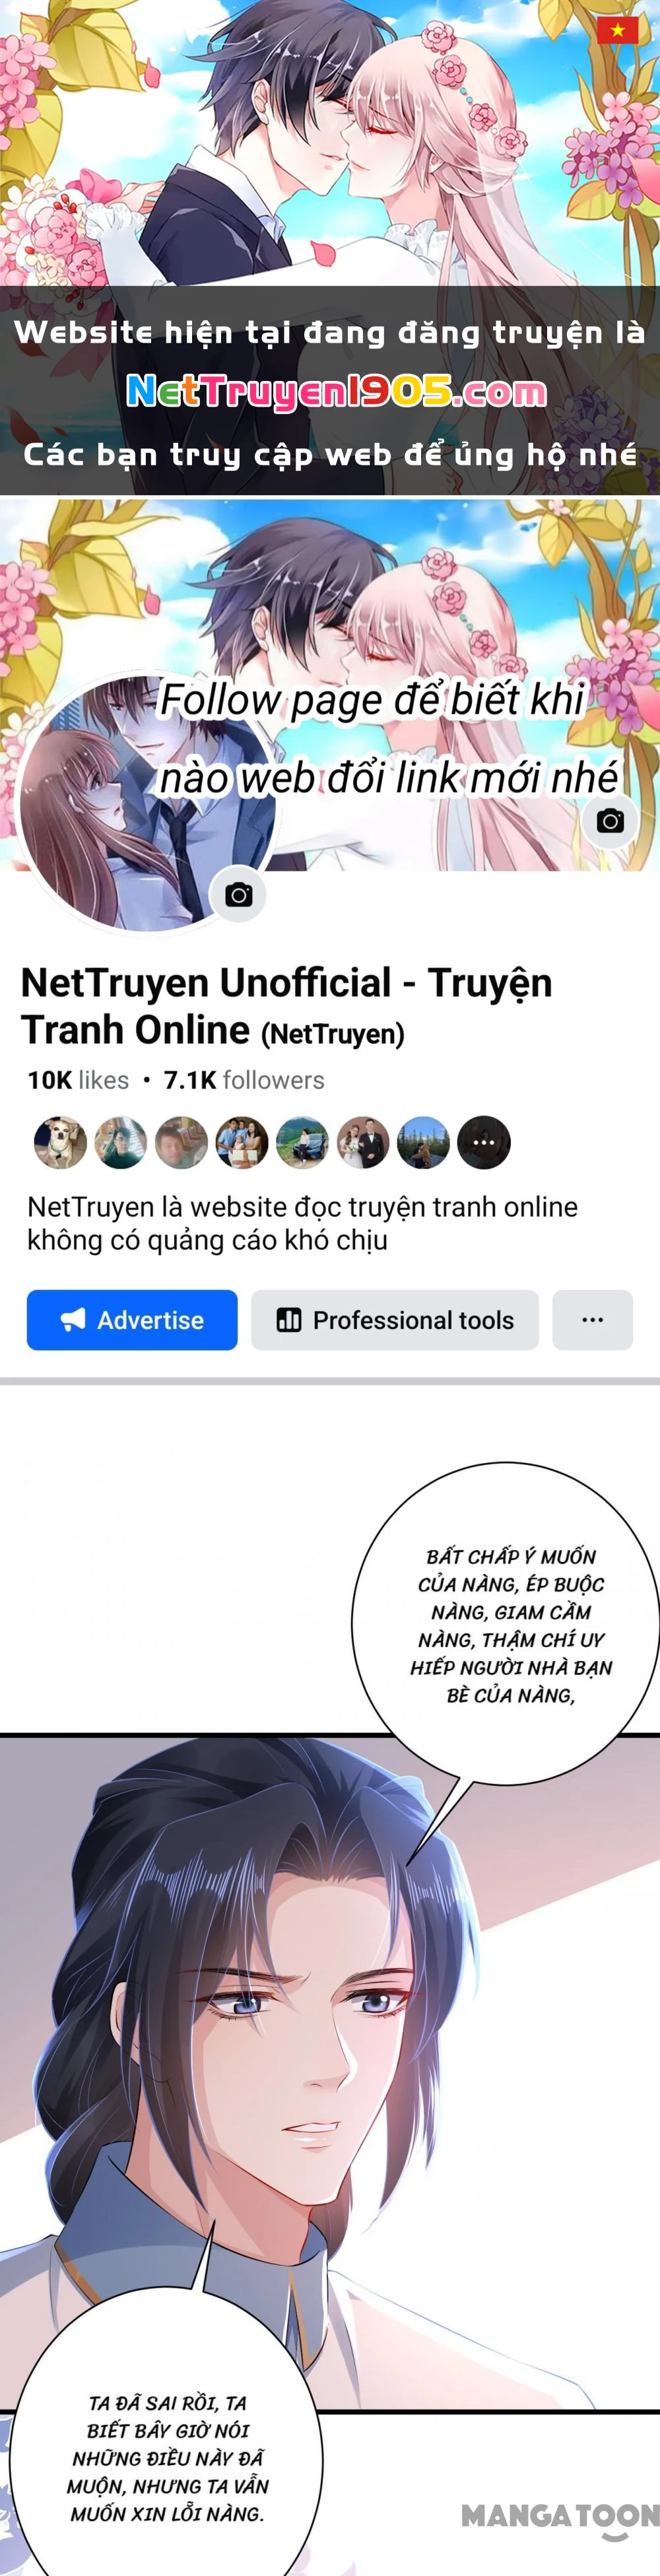The image size is (660, 2576).
Task: Open Professional tools
Action: click(x=395, y=1320)
